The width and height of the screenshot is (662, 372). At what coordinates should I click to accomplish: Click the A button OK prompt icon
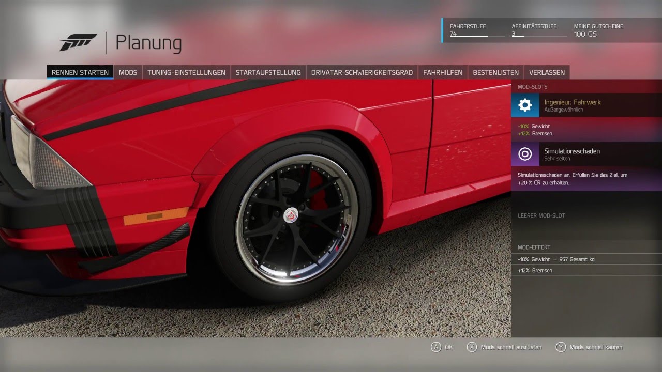coord(436,347)
